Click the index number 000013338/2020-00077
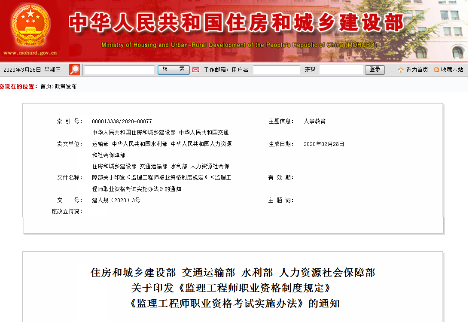This screenshot has width=469, height=322. tap(122, 122)
